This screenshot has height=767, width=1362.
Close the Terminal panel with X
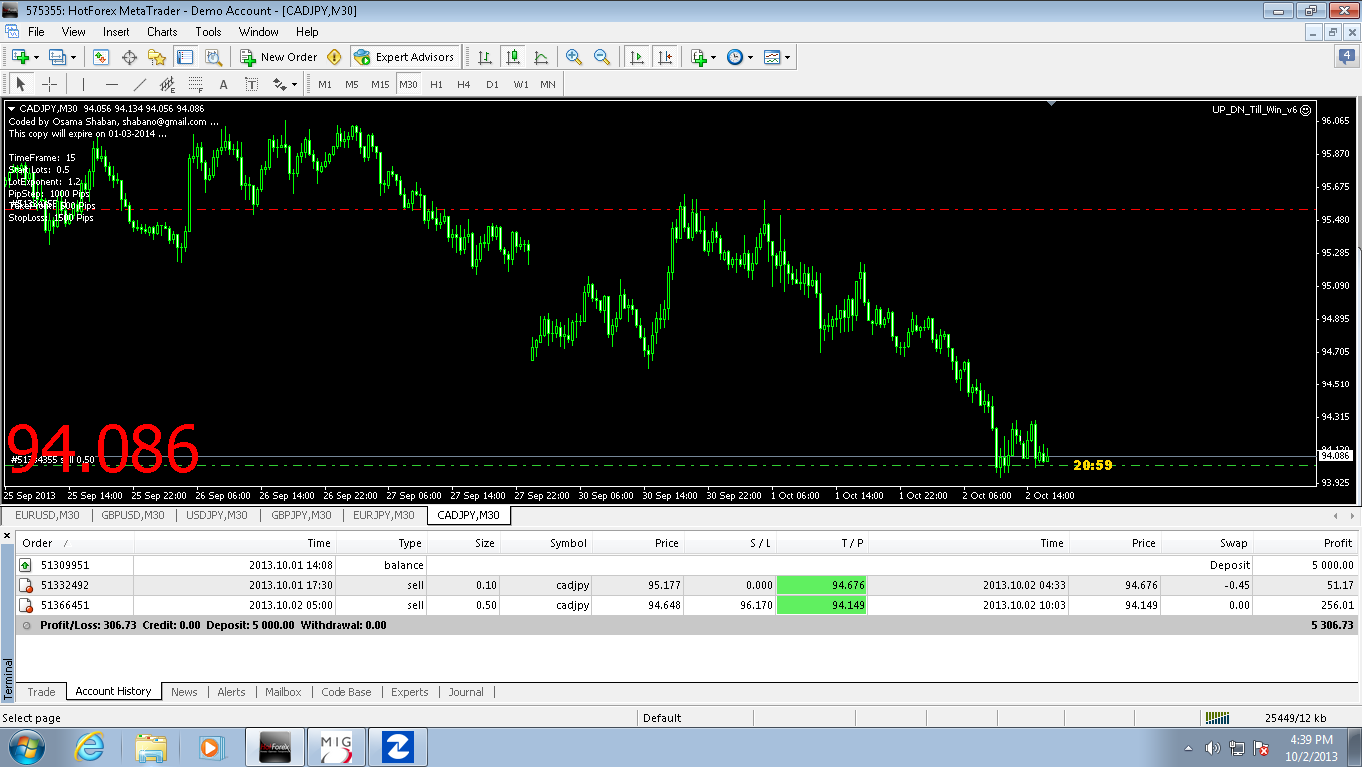pos(9,537)
